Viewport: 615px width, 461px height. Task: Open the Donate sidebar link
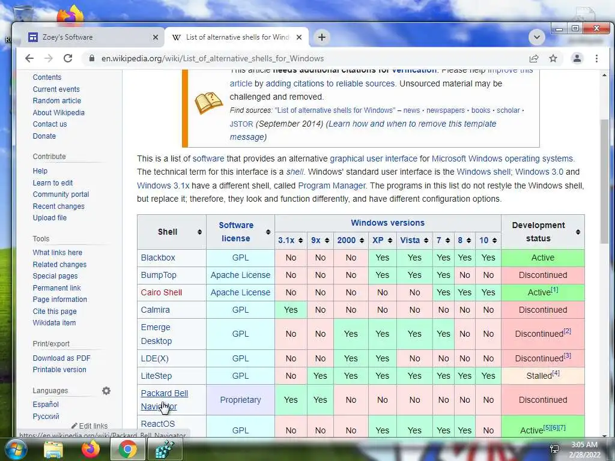coord(44,136)
